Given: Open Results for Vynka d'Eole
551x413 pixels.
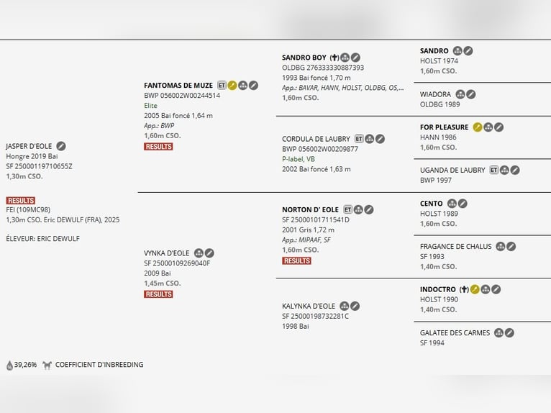Looking at the screenshot, I should click(x=158, y=294).
